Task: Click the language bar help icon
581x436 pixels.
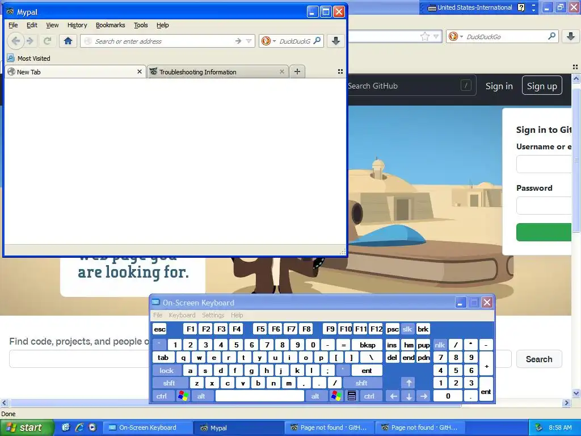Action: pyautogui.click(x=521, y=7)
